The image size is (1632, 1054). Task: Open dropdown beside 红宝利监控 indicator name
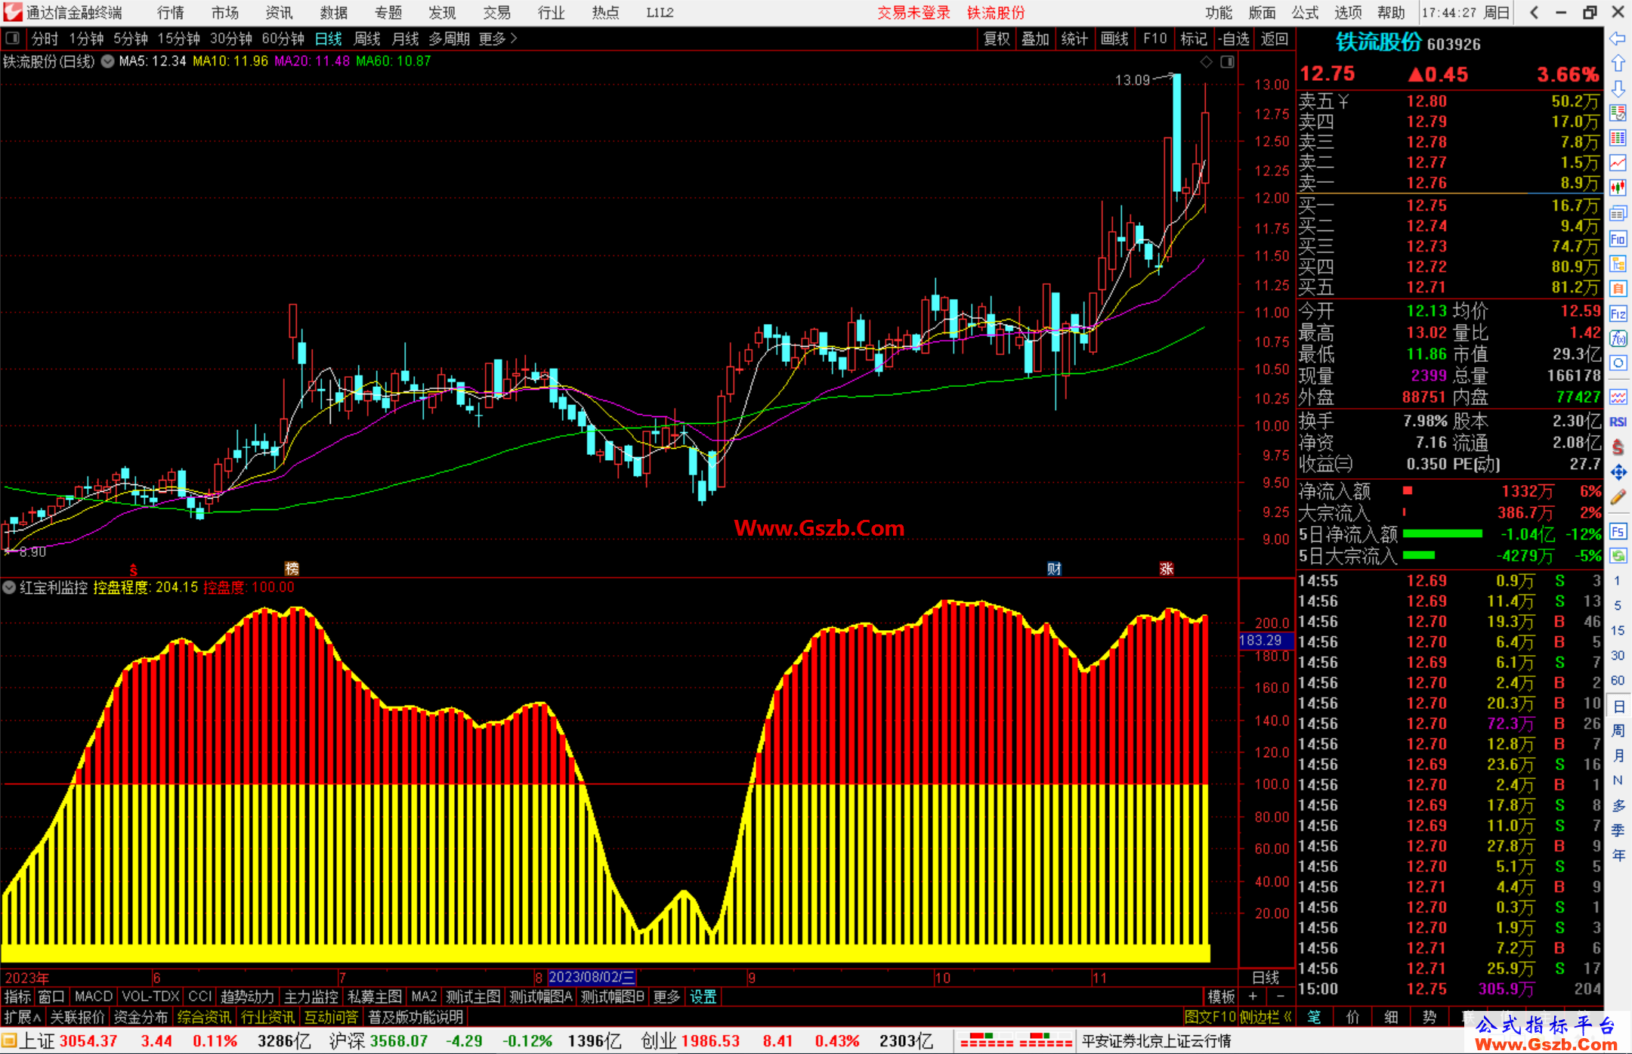[x=9, y=587]
